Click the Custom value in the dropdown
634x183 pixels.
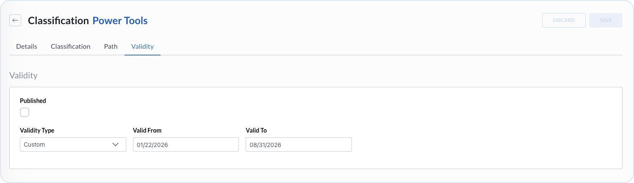coord(34,144)
